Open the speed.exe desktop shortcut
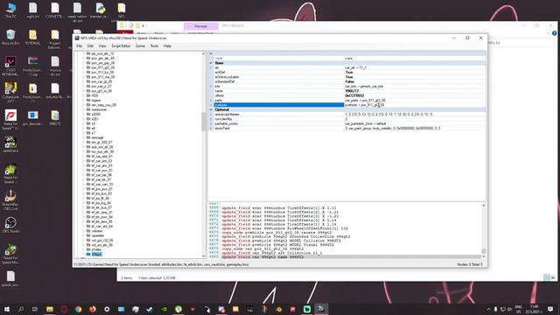Screen dimensions: 560x315 point(10,144)
